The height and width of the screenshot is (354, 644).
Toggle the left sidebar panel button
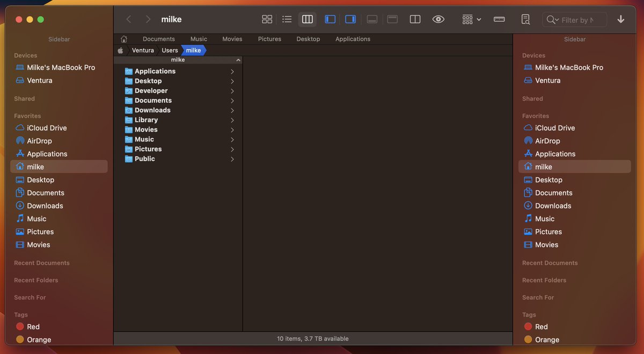click(x=331, y=19)
